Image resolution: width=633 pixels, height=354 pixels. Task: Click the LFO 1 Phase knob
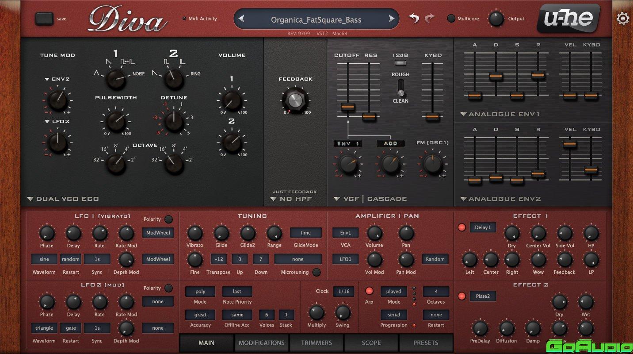tap(46, 233)
